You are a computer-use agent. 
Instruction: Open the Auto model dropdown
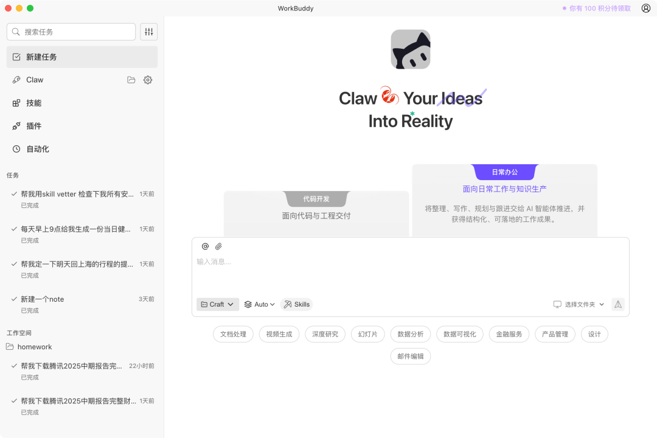click(259, 304)
